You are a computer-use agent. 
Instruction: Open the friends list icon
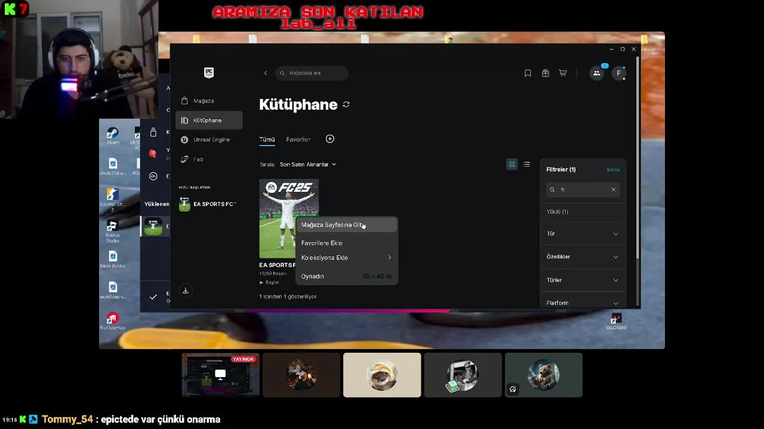point(596,73)
